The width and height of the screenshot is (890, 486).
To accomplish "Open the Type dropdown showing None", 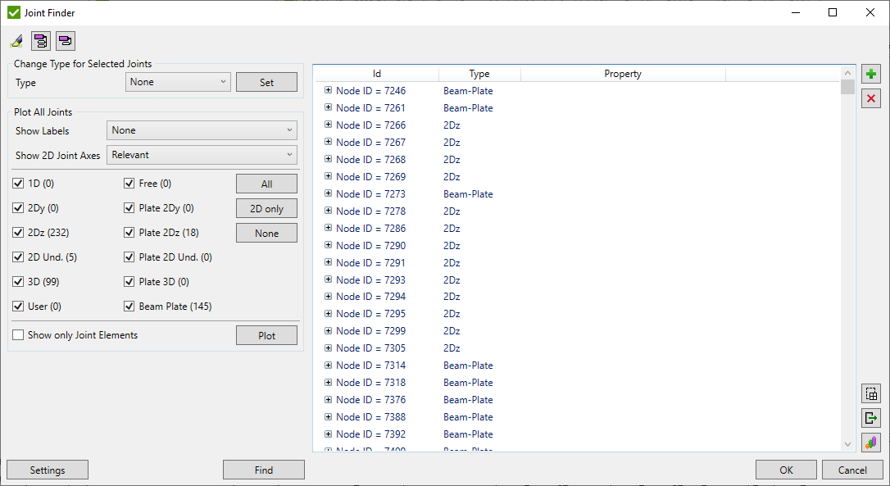I will (x=178, y=82).
